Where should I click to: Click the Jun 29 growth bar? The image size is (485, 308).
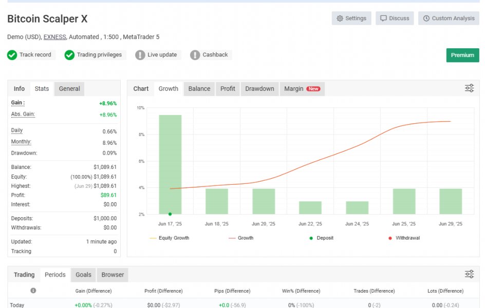[451, 201]
